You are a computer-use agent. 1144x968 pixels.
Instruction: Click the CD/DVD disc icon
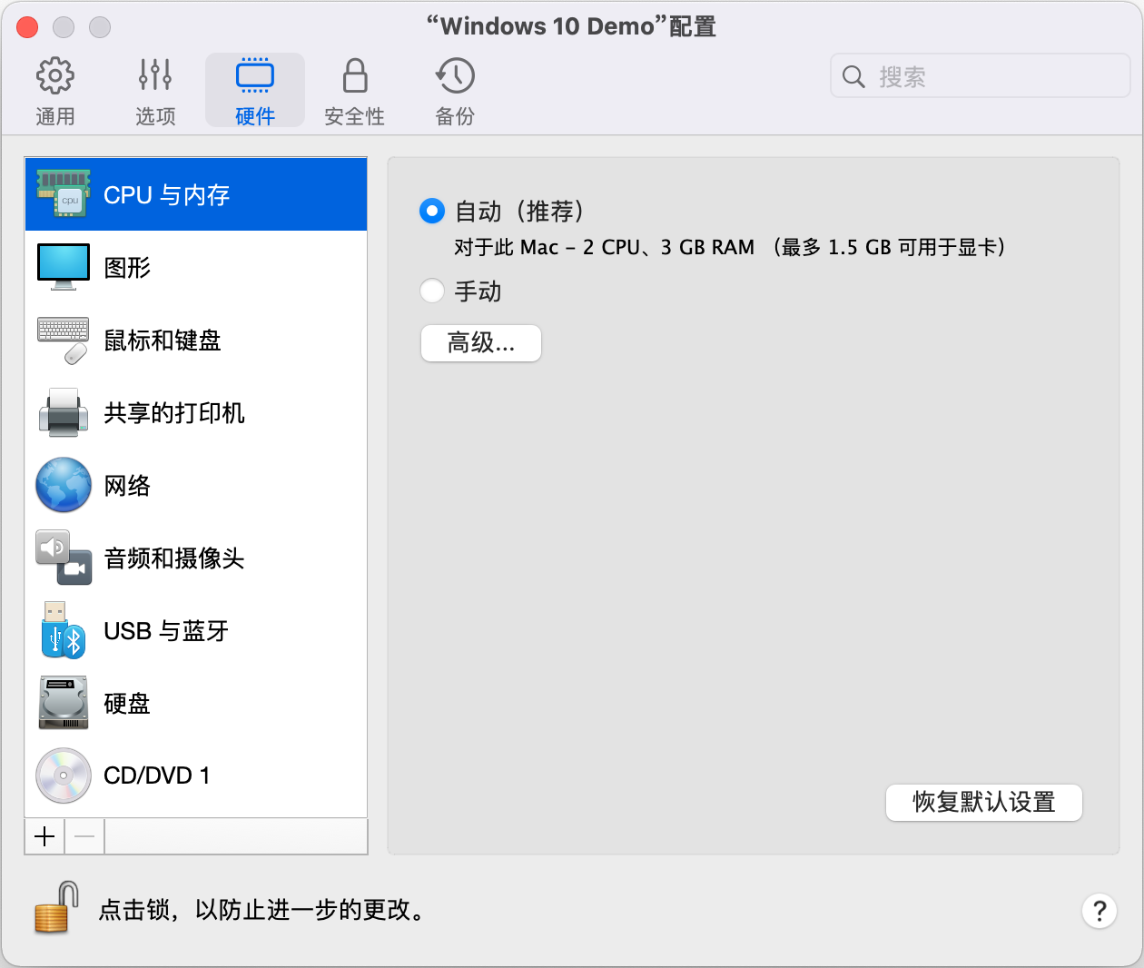[x=64, y=775]
